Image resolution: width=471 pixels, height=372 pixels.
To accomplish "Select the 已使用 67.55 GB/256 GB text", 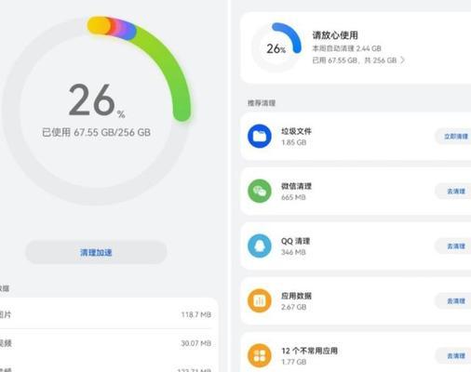I will click(x=96, y=132).
